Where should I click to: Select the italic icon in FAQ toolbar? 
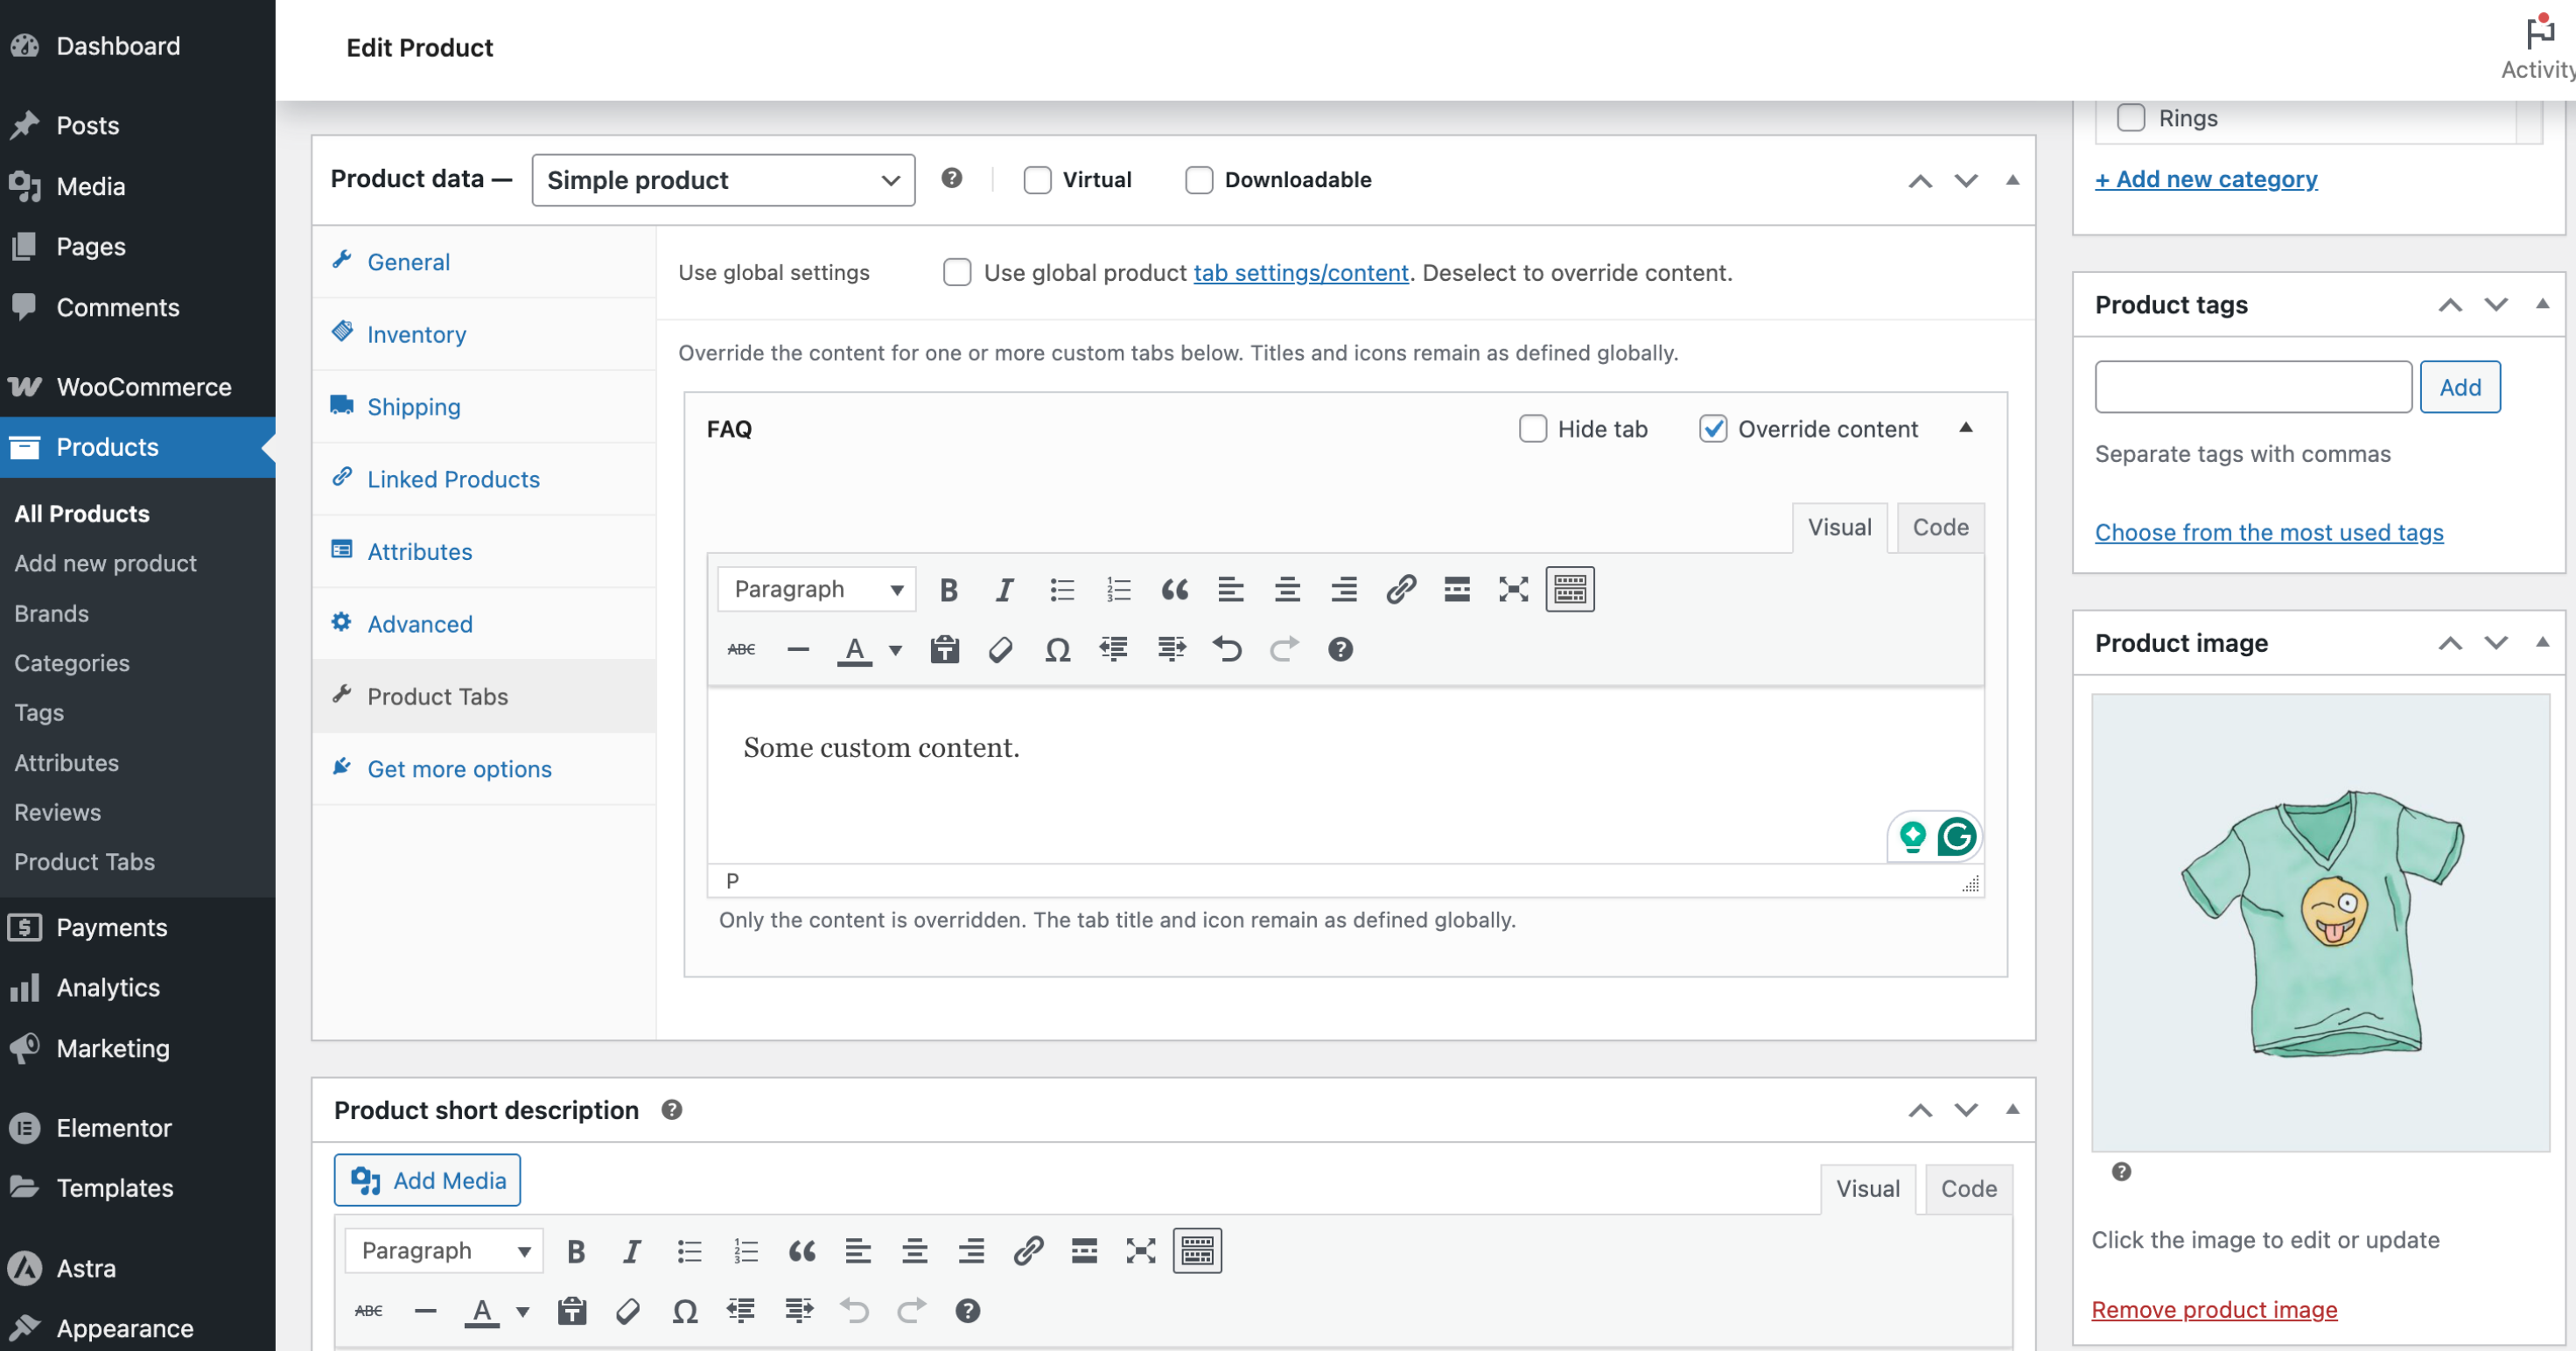[1004, 589]
